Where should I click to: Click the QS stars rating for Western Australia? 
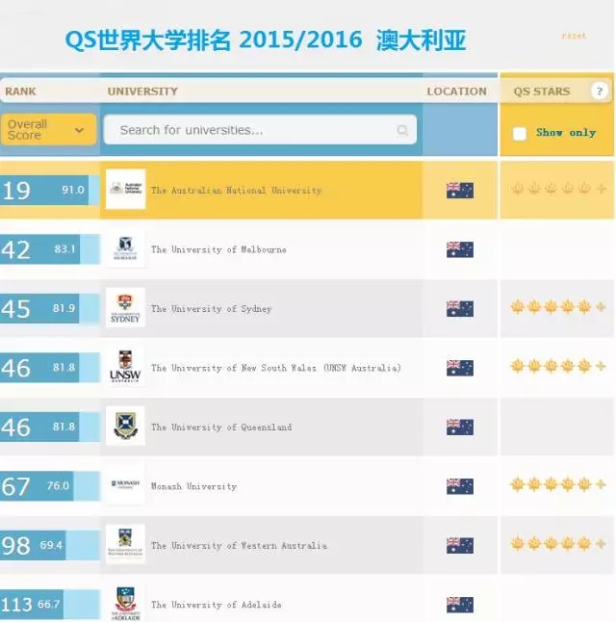point(558,543)
